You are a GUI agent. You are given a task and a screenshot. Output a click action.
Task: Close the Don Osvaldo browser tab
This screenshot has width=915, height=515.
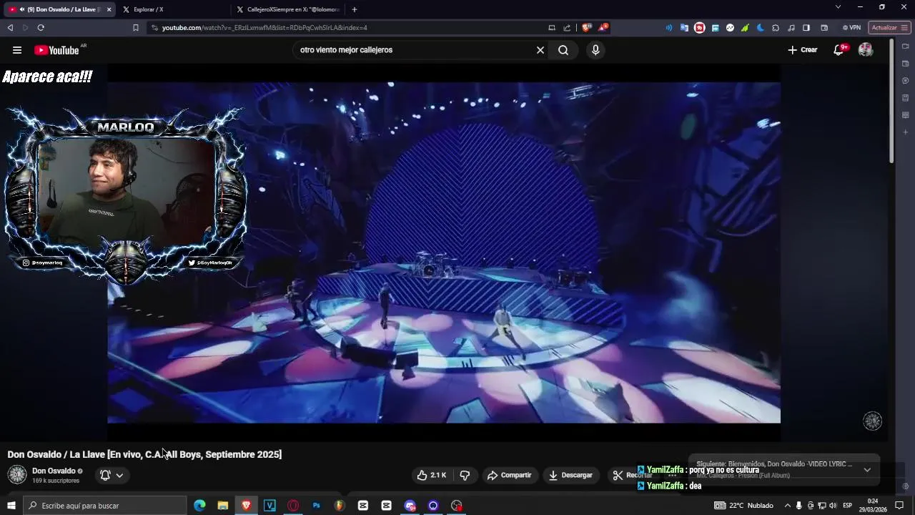coord(109,9)
